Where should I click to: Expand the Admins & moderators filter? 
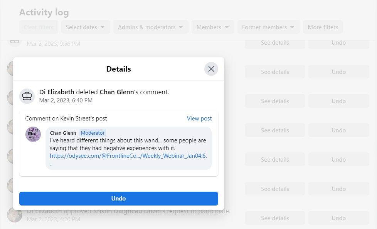click(x=150, y=27)
